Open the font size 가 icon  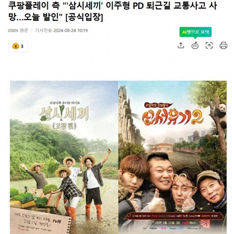point(209,45)
